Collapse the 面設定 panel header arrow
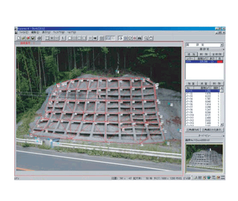The height and width of the screenshot is (201, 238). [x=224, y=49]
